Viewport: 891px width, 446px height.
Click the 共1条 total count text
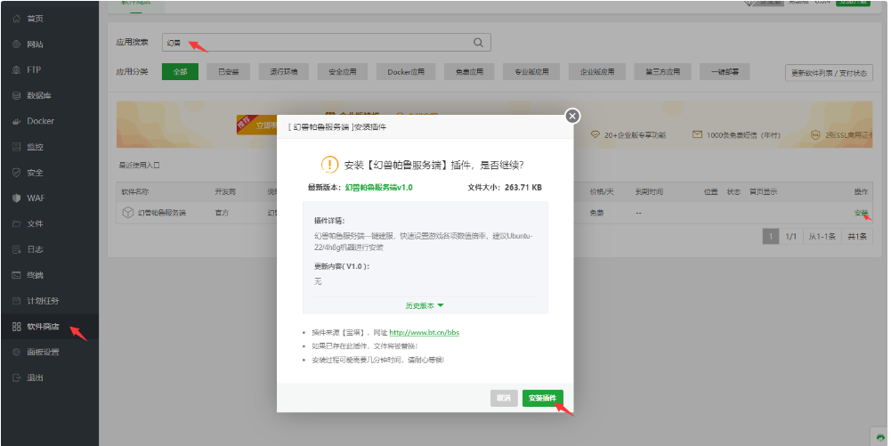click(857, 236)
